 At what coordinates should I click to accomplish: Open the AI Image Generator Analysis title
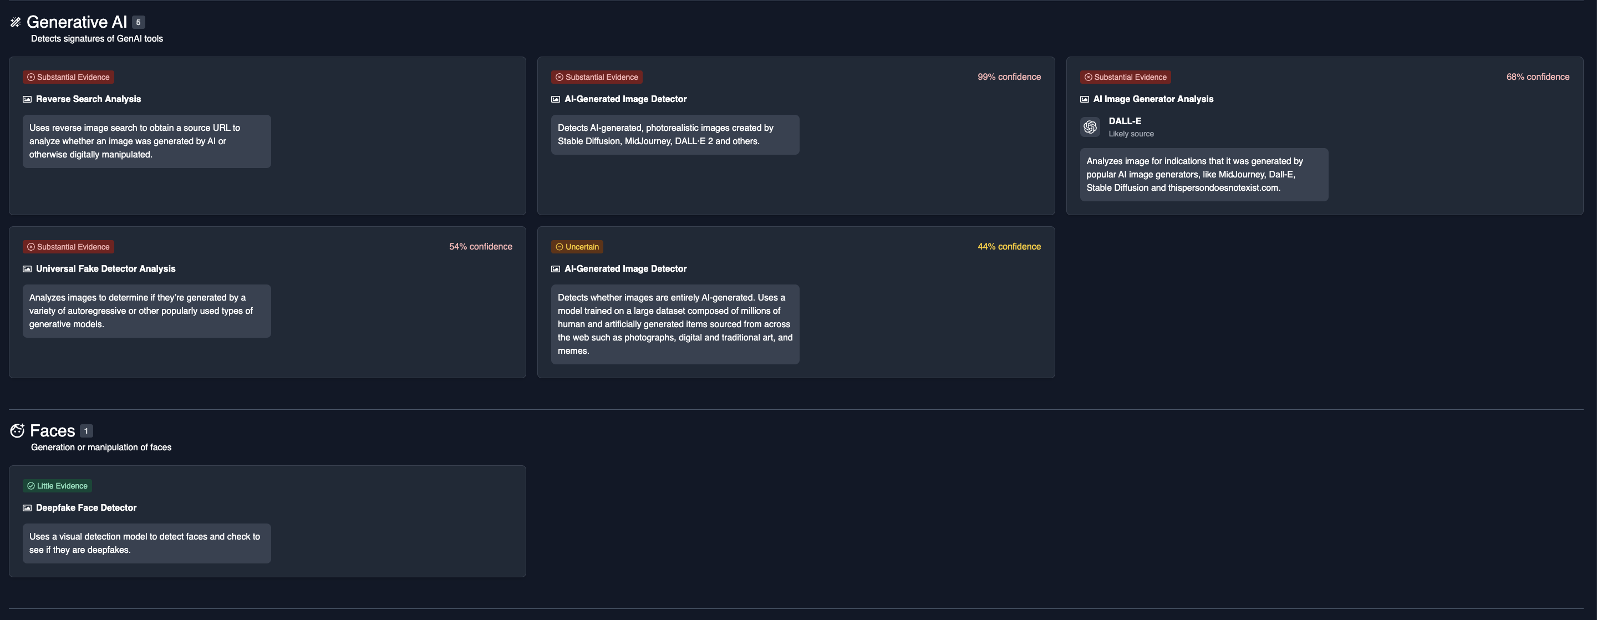1153,99
